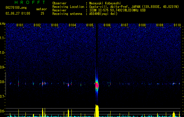The width and height of the screenshot is (184, 117).
Task: Click the 0.9 frequency axis label
Action: [2, 67]
